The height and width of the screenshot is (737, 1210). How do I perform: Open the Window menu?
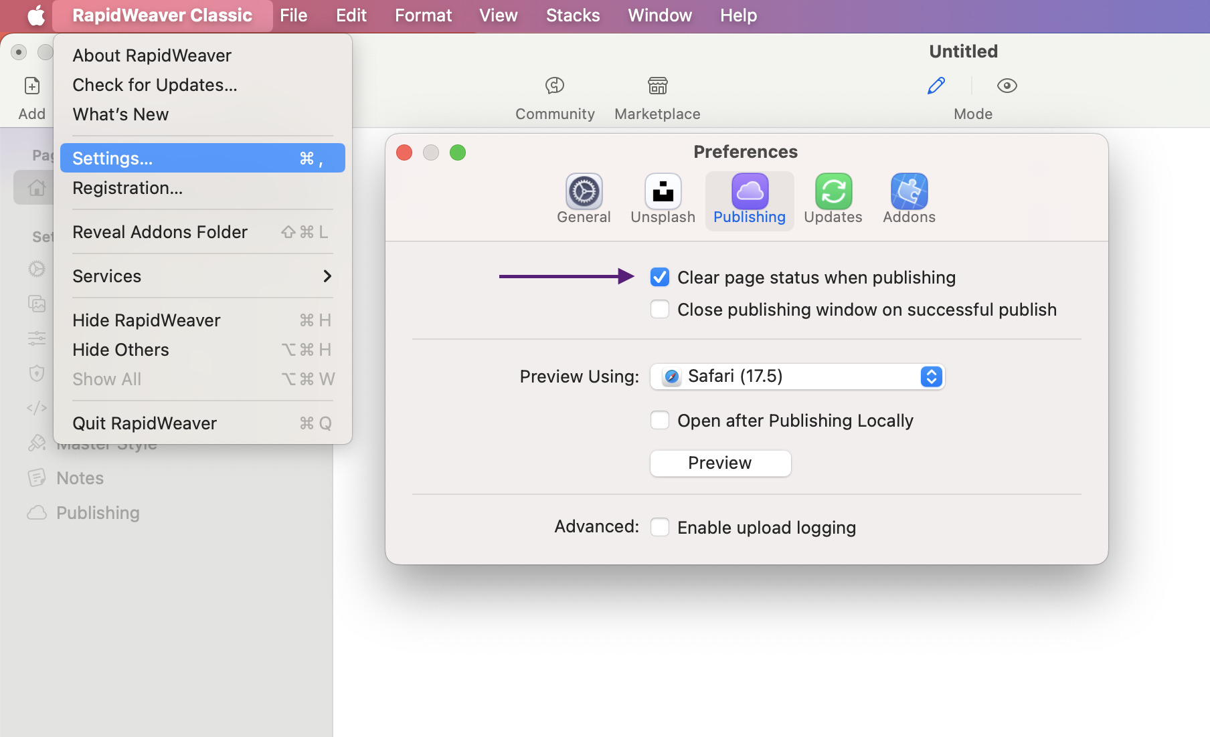click(660, 15)
